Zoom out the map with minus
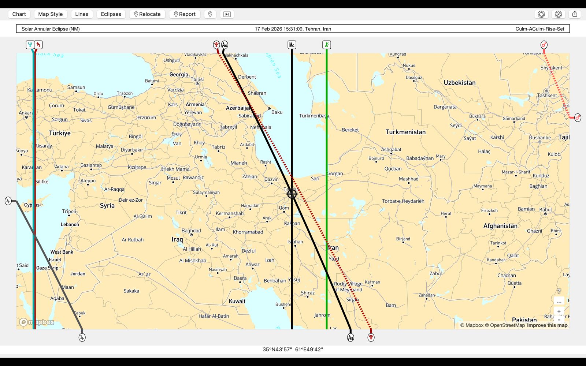The height and width of the screenshot is (366, 586). click(x=559, y=320)
